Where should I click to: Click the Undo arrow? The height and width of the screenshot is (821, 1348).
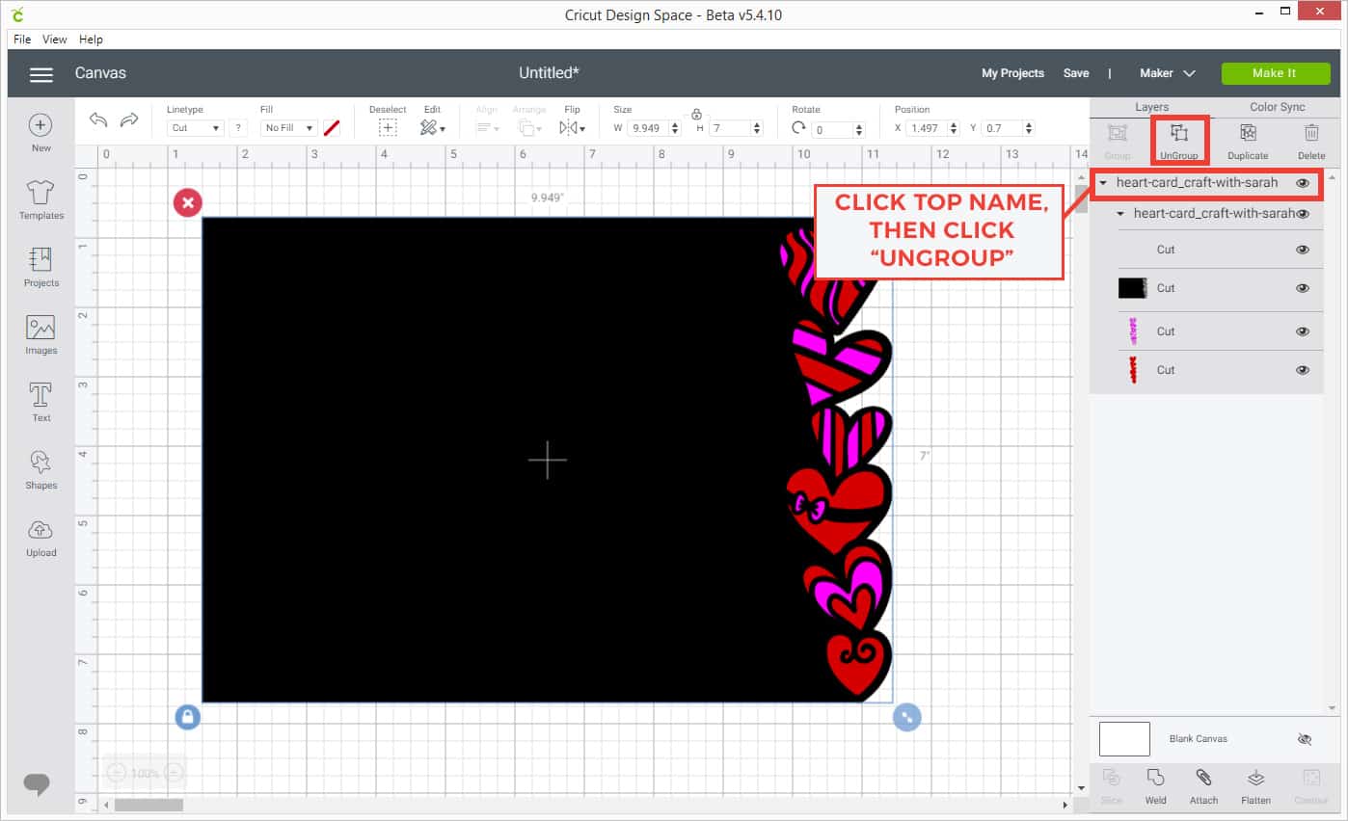(x=98, y=119)
